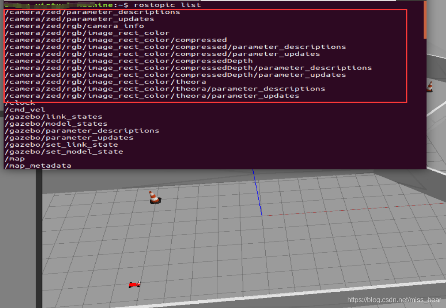The width and height of the screenshot is (446, 308).
Task: Select the line ending in 'image_rect_color/compressed'
Action: 116,40
